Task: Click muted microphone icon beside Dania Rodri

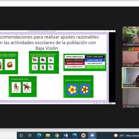Action: point(124,44)
